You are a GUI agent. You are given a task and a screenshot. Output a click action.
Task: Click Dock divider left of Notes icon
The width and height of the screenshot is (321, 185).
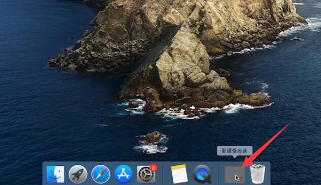[x=163, y=174]
